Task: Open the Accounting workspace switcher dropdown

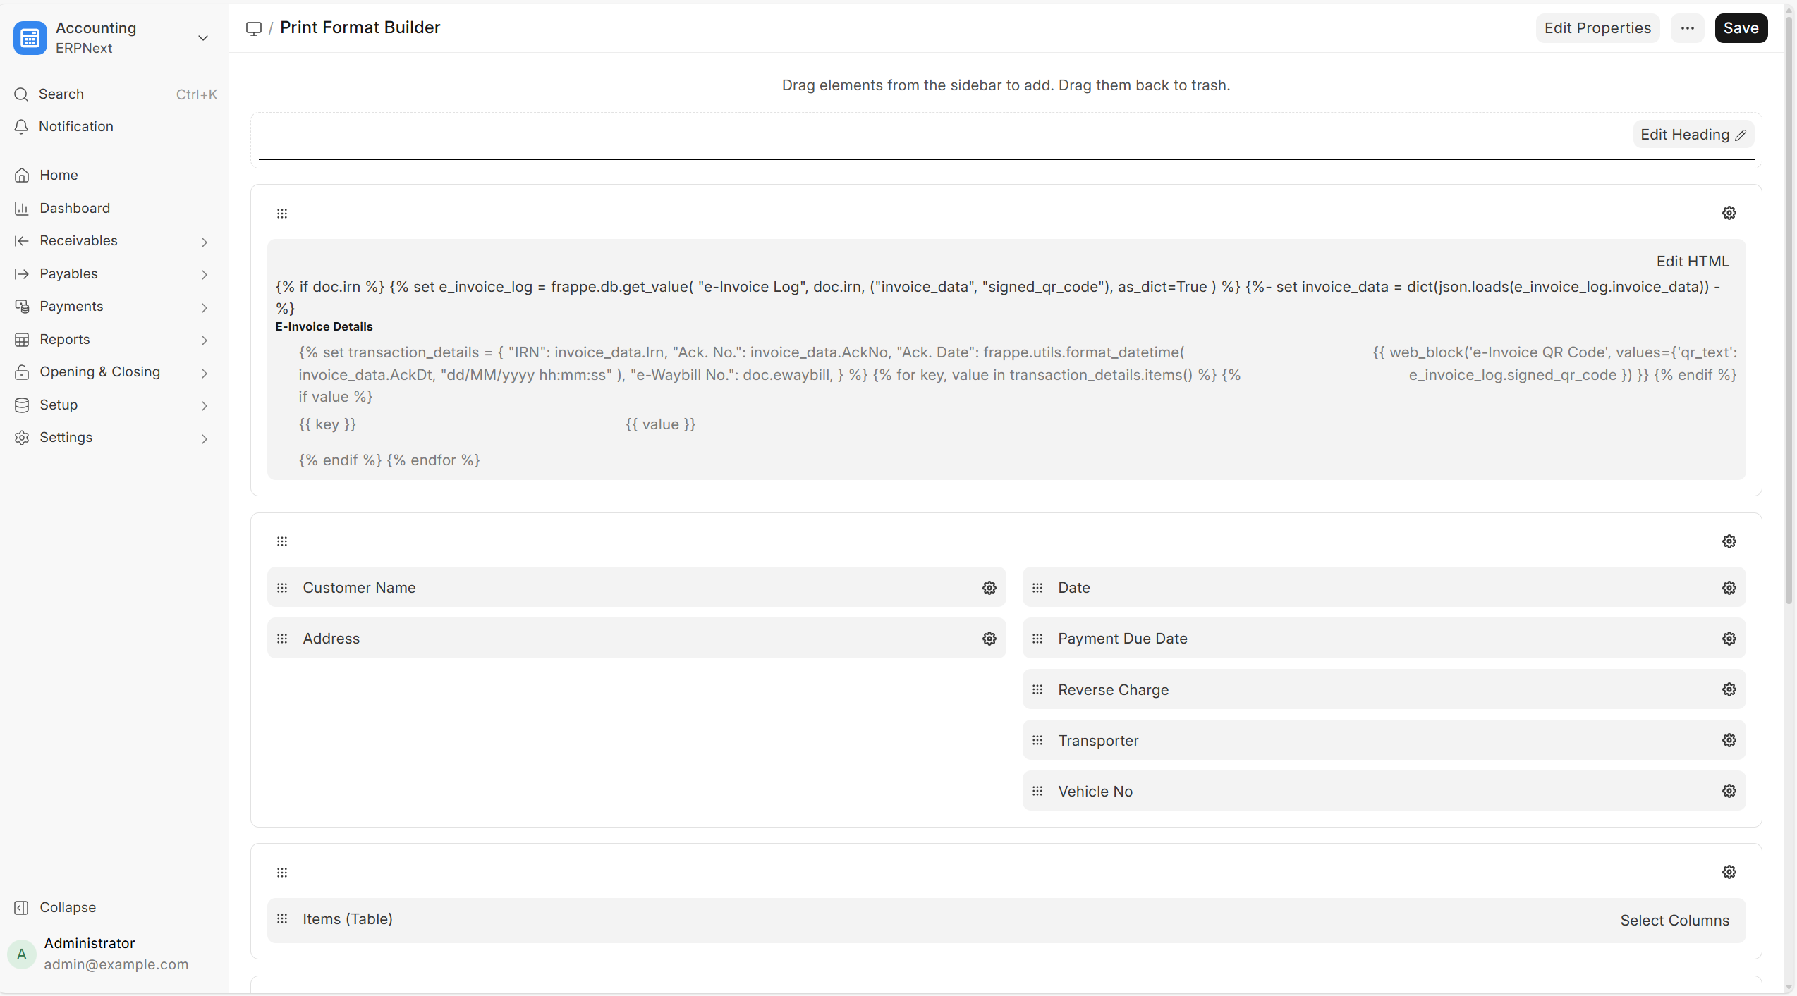Action: [x=202, y=38]
